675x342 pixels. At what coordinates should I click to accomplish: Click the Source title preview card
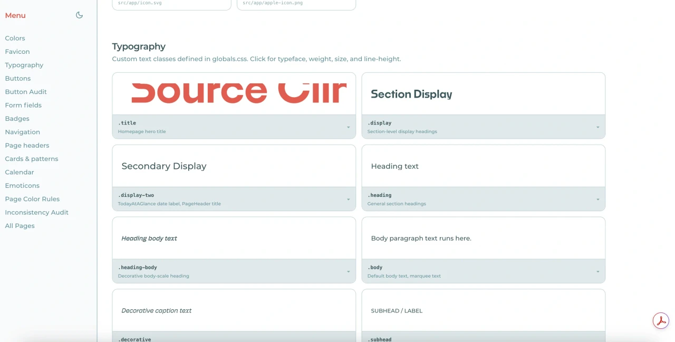click(234, 94)
